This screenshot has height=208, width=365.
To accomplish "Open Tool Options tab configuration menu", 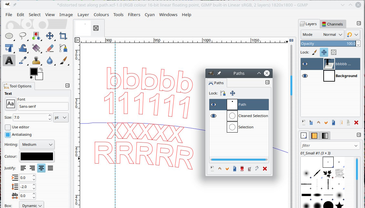I will pos(68,85).
